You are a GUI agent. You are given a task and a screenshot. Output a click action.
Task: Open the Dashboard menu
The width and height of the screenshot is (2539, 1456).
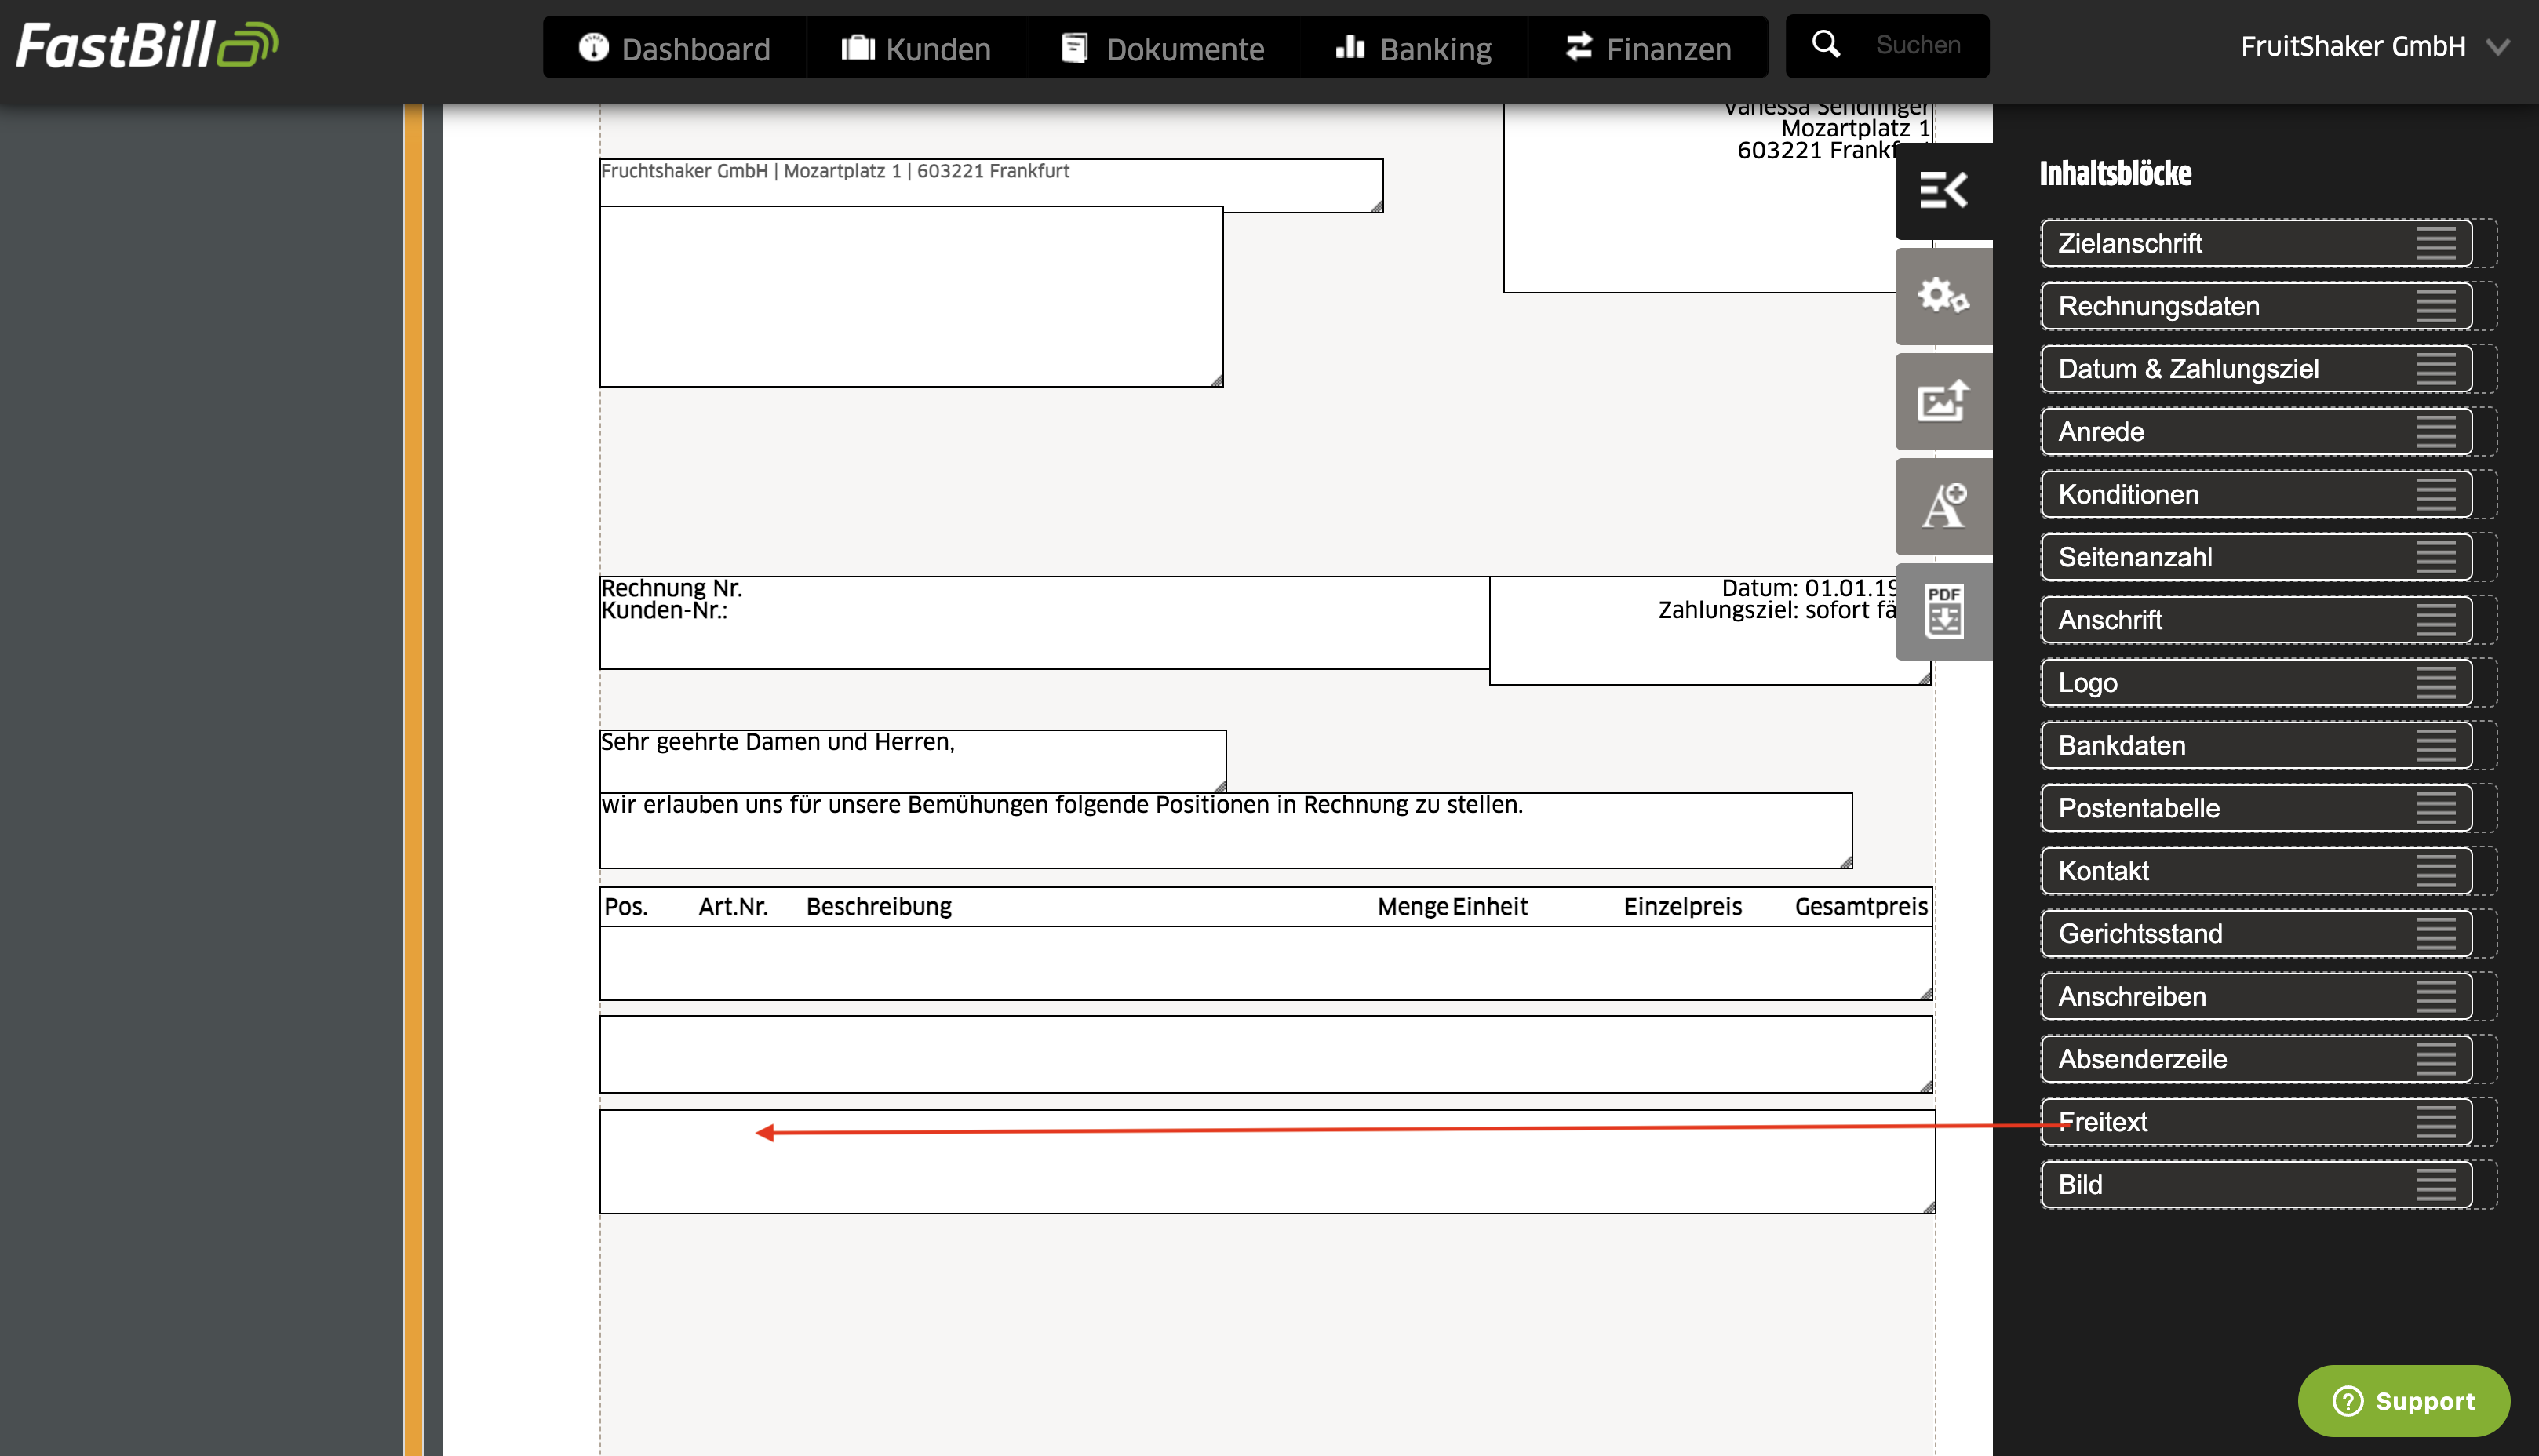pos(675,48)
